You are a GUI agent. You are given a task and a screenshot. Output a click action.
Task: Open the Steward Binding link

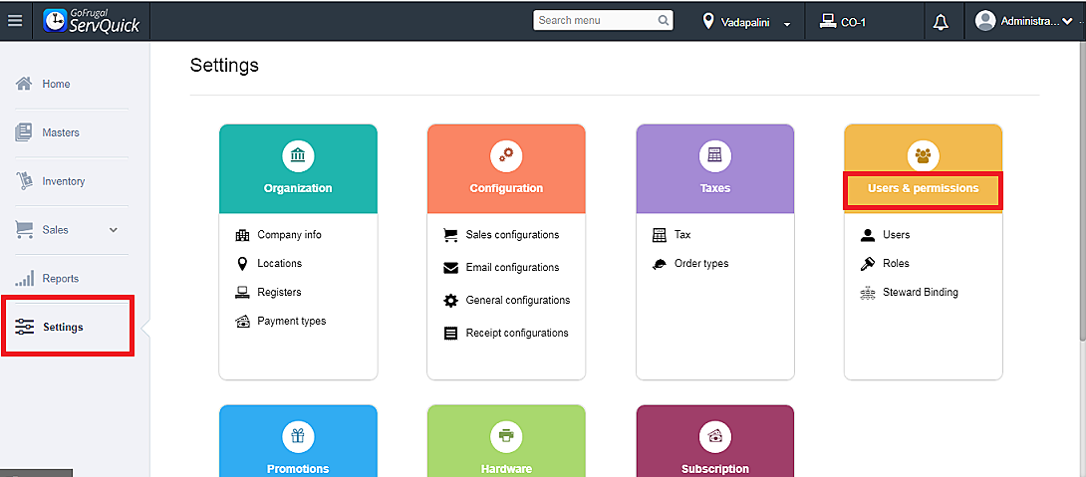[x=921, y=292]
